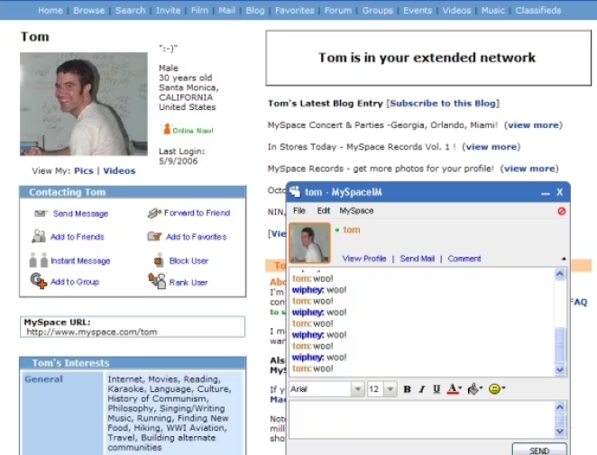This screenshot has width=597, height=455.
Task: Click Comment link in chat window
Action: 464,259
